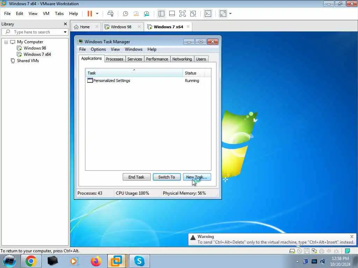This screenshot has width=358, height=268.
Task: Open the VMware Edit menu
Action: click(x=20, y=14)
